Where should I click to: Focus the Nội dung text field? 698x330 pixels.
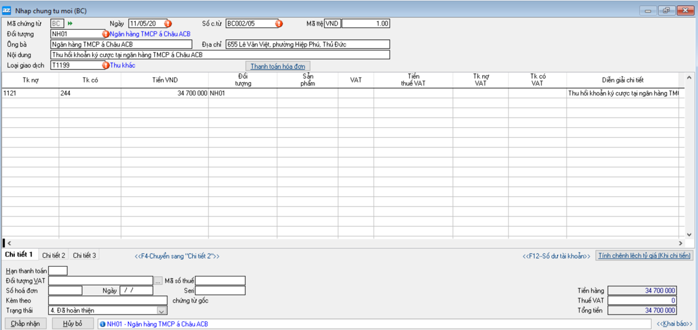click(220, 55)
